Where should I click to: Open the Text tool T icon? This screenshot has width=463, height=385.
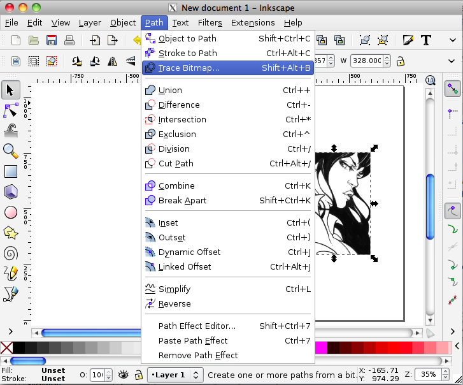coord(426,40)
